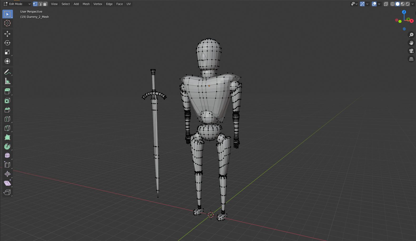The image size is (416, 241).
Task: Pick the Poly Build tool
Action: (7, 137)
